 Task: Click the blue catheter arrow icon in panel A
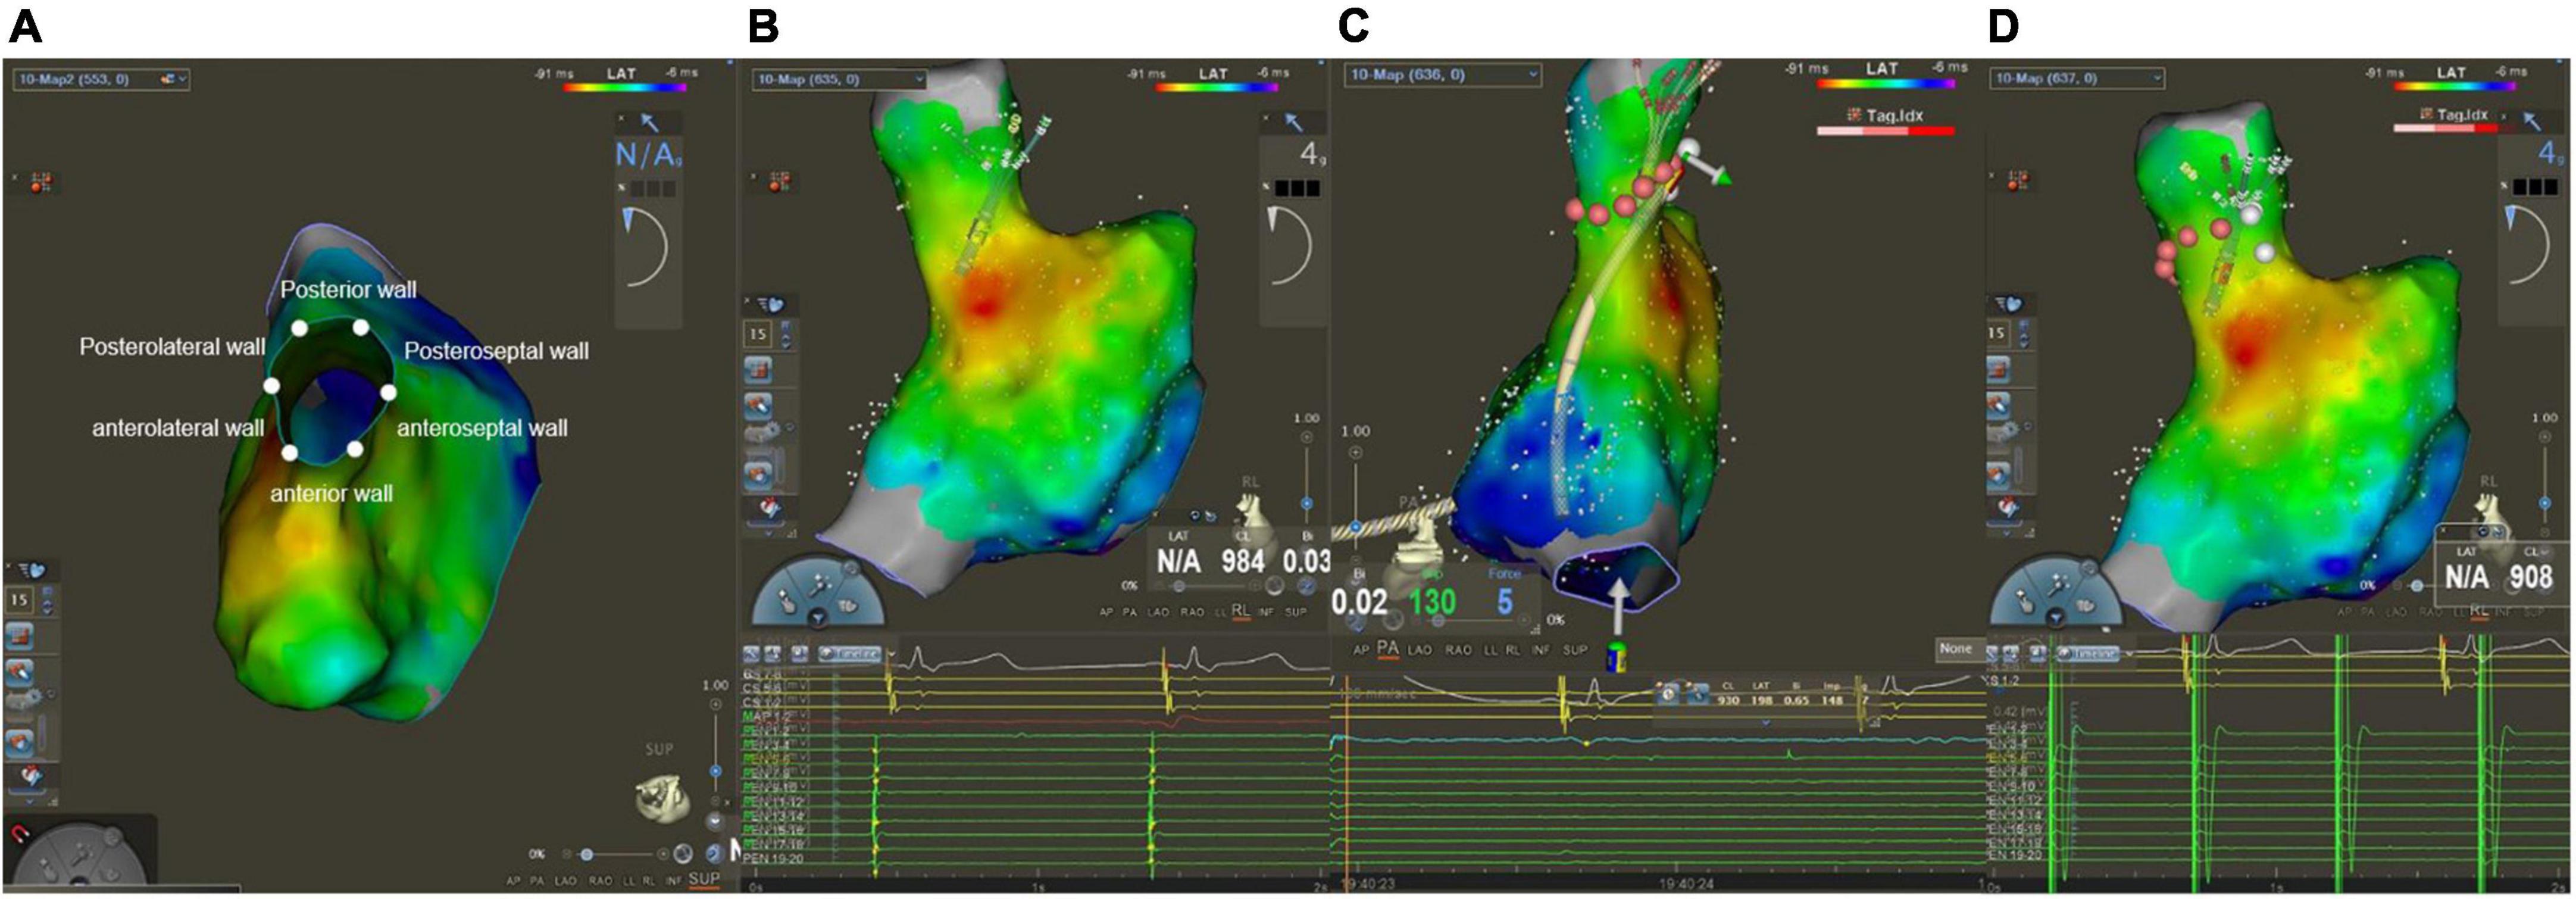(x=650, y=123)
